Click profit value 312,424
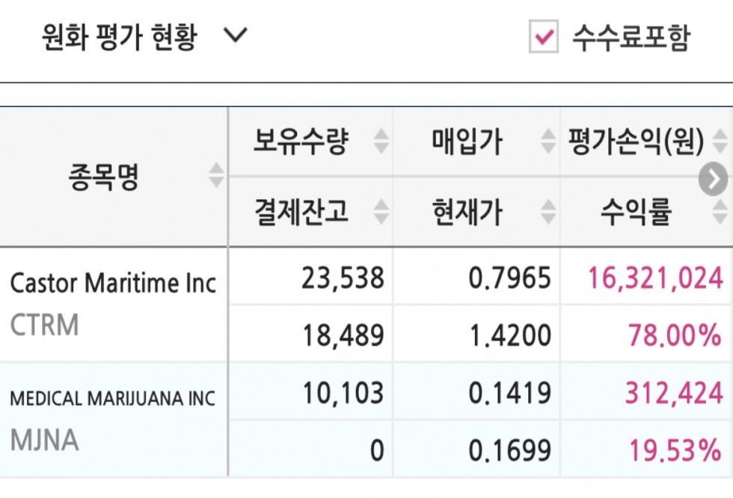The height and width of the screenshot is (498, 733). [x=675, y=392]
